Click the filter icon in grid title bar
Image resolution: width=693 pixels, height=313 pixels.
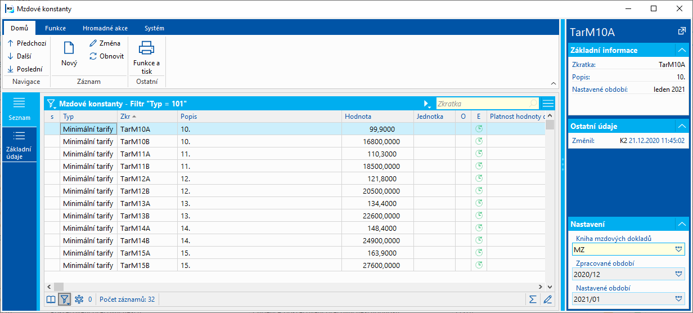52,104
